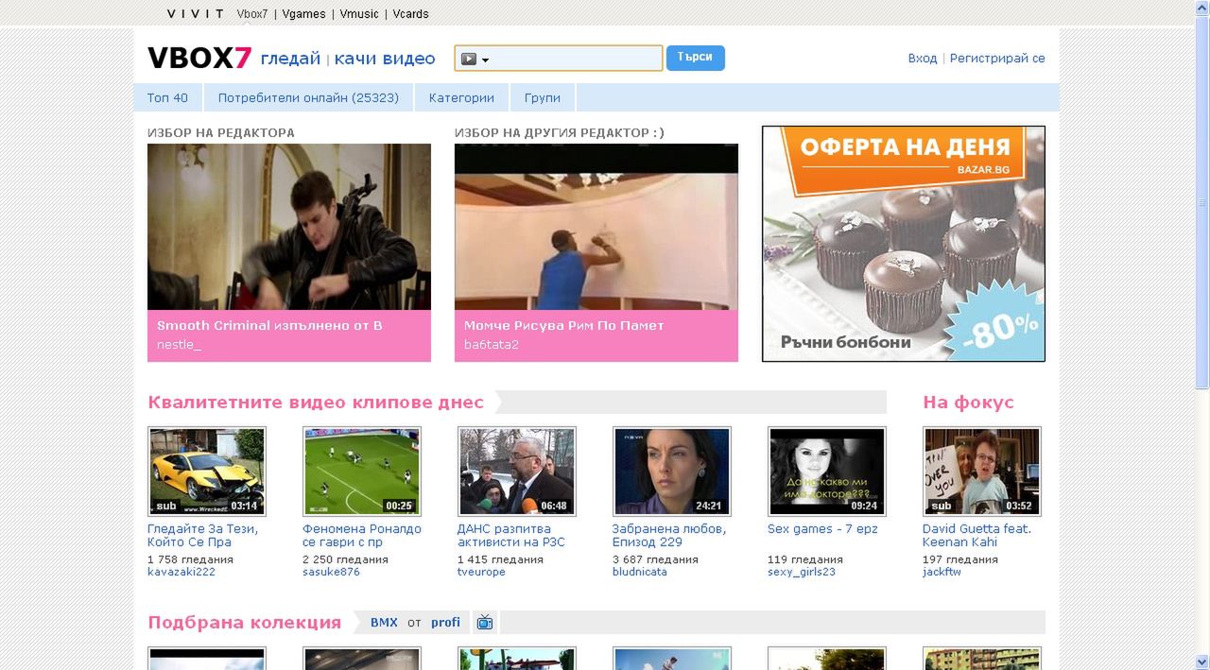The height and width of the screenshot is (670, 1210).
Task: Open the 06:48 ДАНС video thumbnail
Action: point(517,472)
